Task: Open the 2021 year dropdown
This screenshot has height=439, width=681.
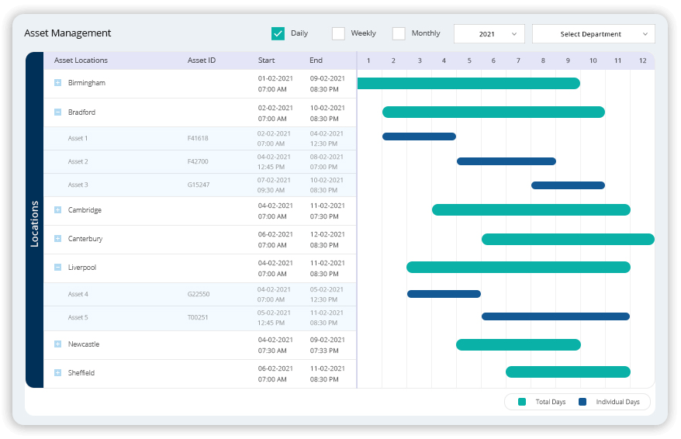Action: [489, 34]
